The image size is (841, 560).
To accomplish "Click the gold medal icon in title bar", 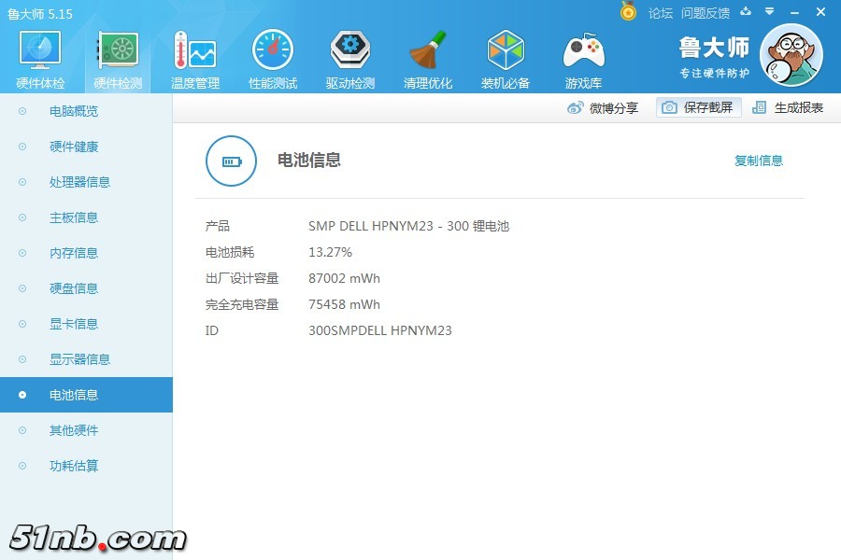I will [628, 12].
